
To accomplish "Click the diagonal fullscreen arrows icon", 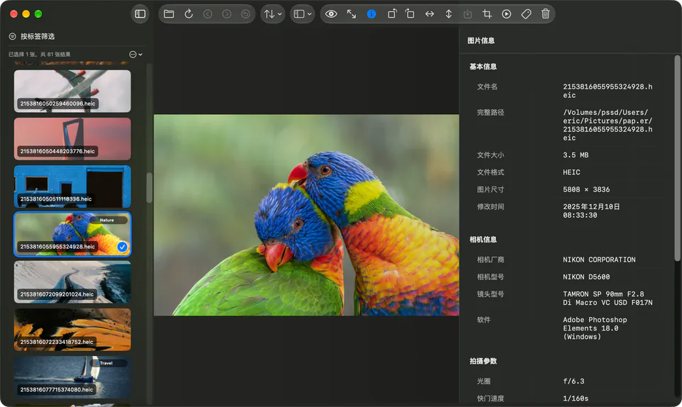I will point(352,14).
